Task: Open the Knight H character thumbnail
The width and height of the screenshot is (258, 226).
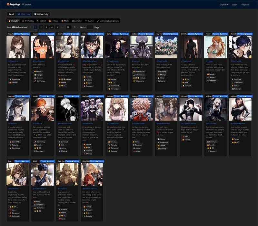Action: pyautogui.click(x=92, y=174)
